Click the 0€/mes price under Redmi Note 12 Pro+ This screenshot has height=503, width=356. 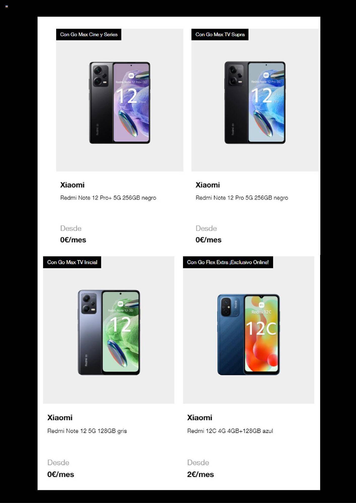[73, 240]
